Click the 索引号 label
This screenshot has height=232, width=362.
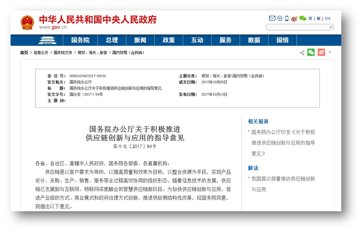click(56, 76)
